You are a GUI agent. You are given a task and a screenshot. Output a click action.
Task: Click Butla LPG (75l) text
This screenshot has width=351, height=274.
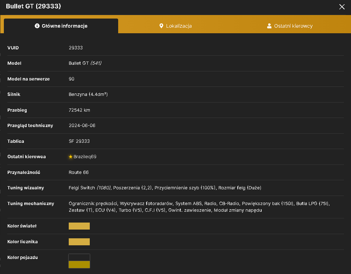[x=313, y=203]
